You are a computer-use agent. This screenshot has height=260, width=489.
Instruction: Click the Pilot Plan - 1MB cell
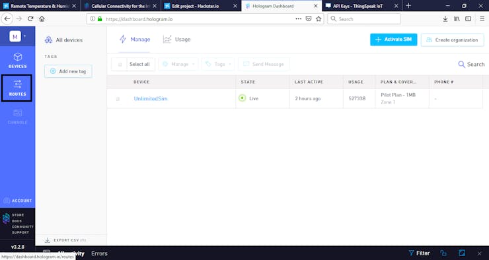(398, 95)
